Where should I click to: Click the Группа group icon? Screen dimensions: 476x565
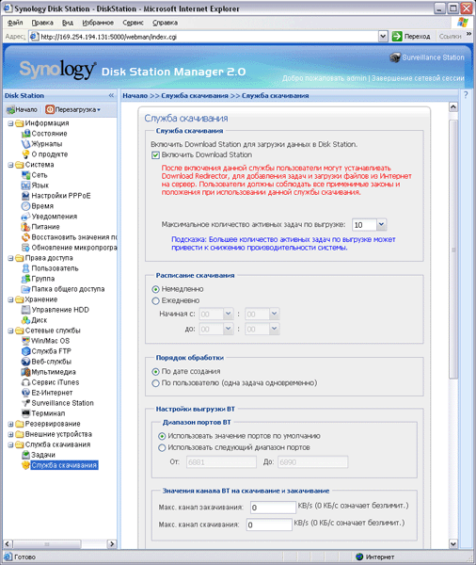[25, 279]
